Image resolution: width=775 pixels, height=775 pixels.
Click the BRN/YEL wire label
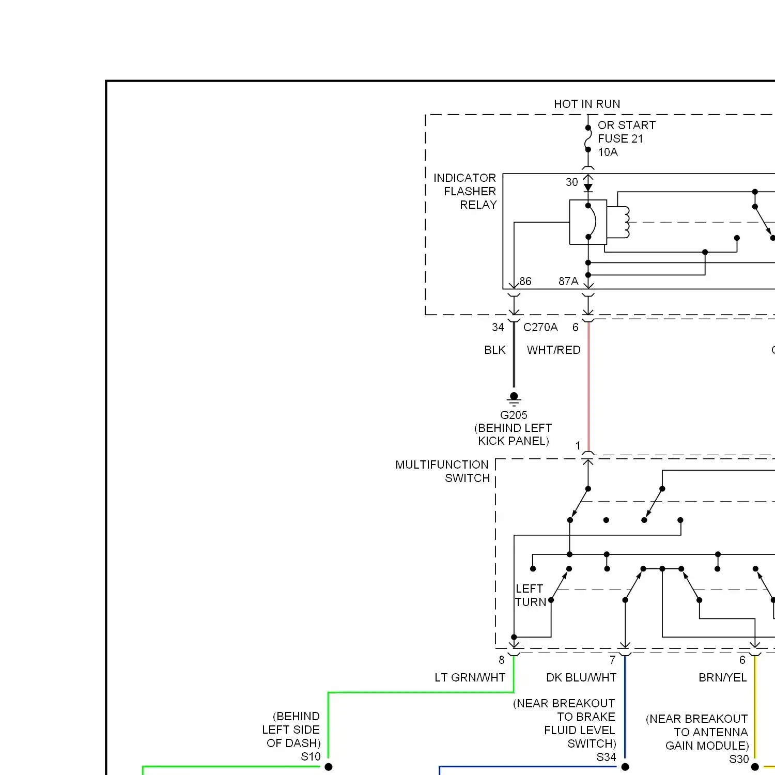[x=722, y=677]
